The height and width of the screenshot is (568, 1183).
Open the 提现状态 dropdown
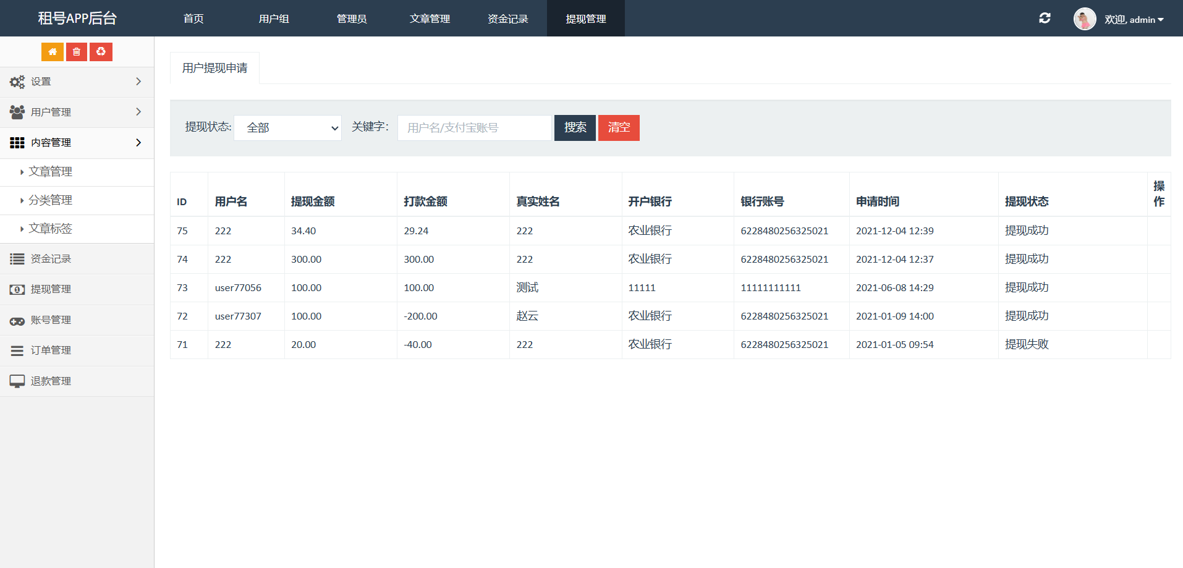(288, 128)
